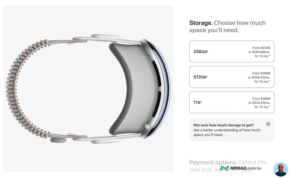Click the MRMAD.com.tw watermark text
The height and width of the screenshot is (178, 289).
point(246,168)
